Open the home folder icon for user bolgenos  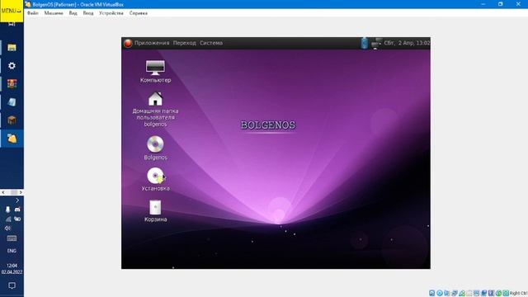(155, 109)
